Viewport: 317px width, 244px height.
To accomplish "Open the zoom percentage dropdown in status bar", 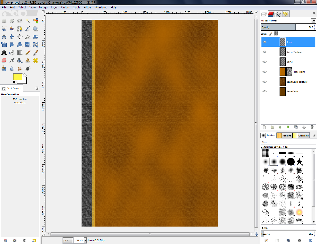I will 85,240.
